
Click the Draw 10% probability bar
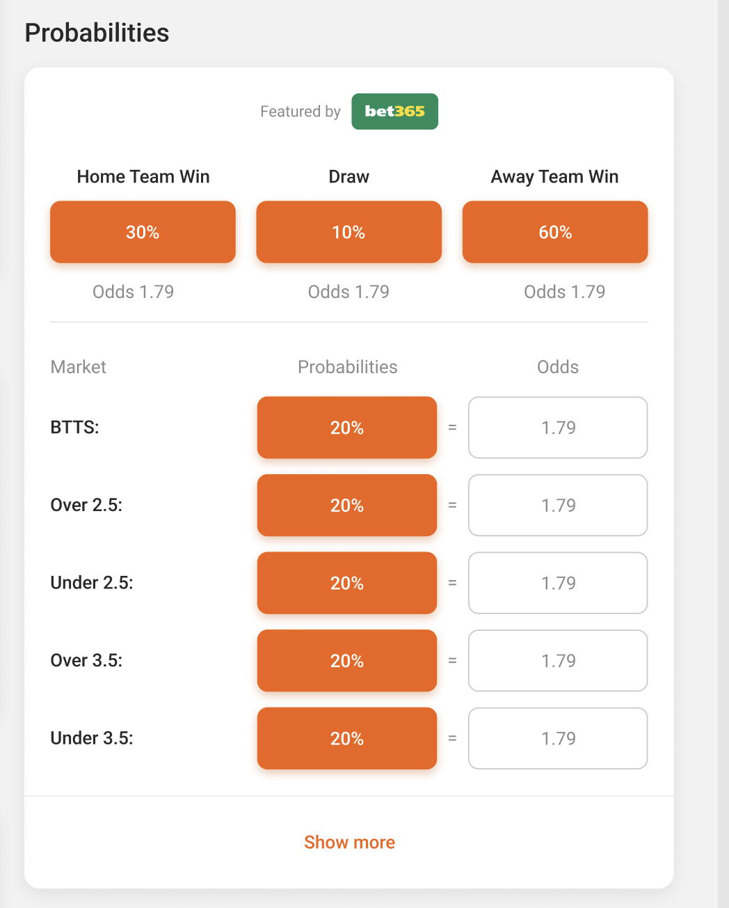pos(349,232)
